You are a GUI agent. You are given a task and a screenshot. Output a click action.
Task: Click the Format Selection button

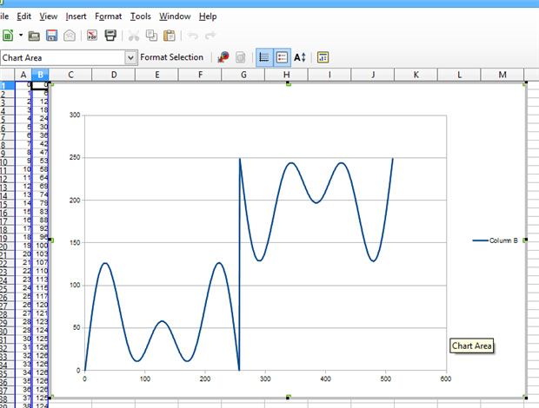pos(171,57)
